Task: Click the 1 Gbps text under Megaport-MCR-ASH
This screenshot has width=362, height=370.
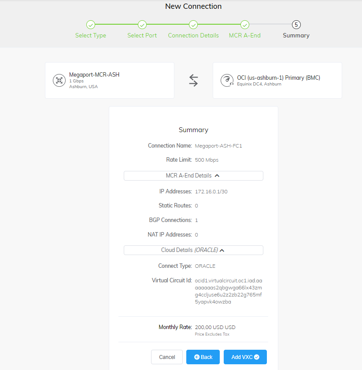Action: point(76,81)
